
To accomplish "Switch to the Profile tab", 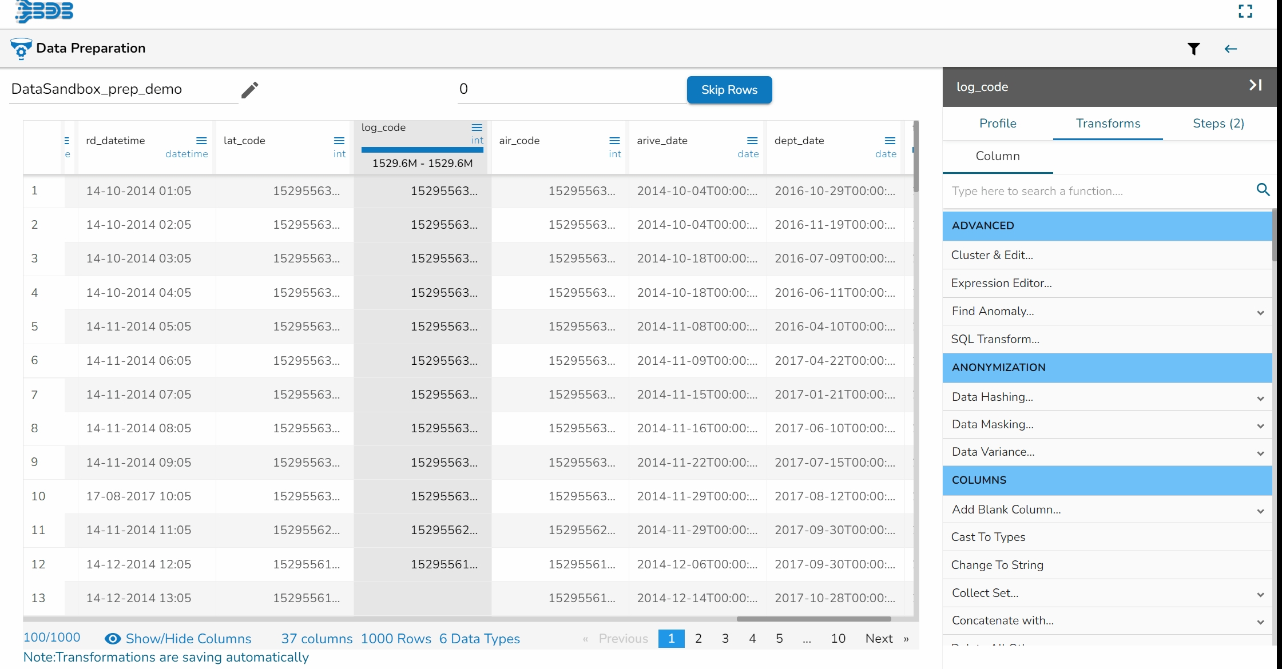I will [x=998, y=124].
